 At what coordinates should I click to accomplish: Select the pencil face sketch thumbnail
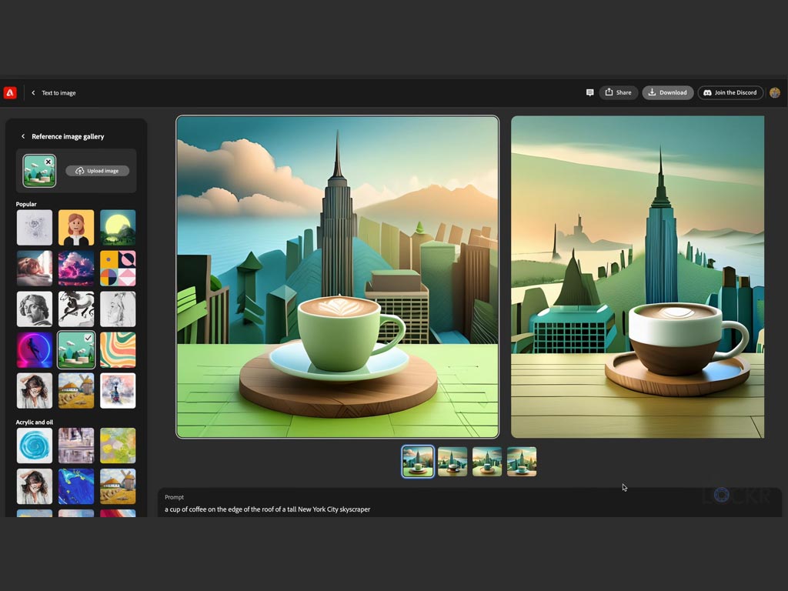[x=118, y=309]
